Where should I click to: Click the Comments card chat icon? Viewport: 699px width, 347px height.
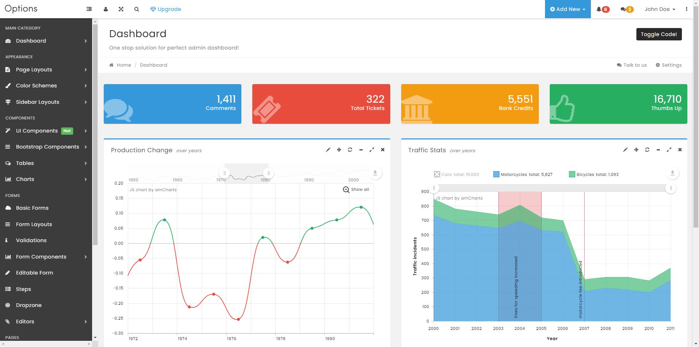coord(118,110)
